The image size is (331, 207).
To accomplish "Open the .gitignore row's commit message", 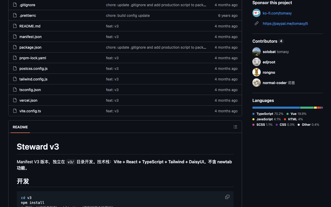I will pyautogui.click(x=156, y=5).
